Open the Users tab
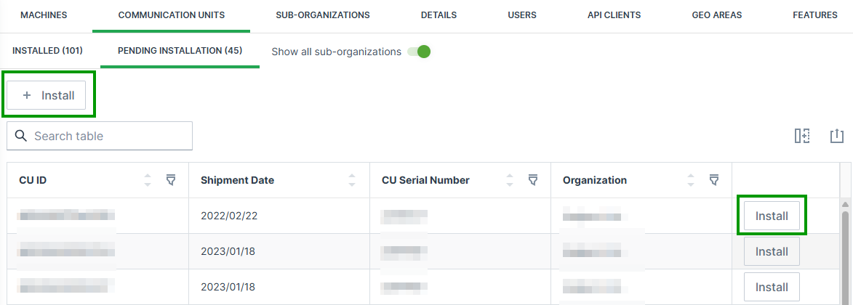The width and height of the screenshot is (853, 305). point(522,15)
